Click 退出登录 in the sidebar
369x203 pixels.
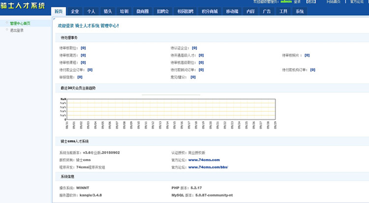click(x=17, y=30)
